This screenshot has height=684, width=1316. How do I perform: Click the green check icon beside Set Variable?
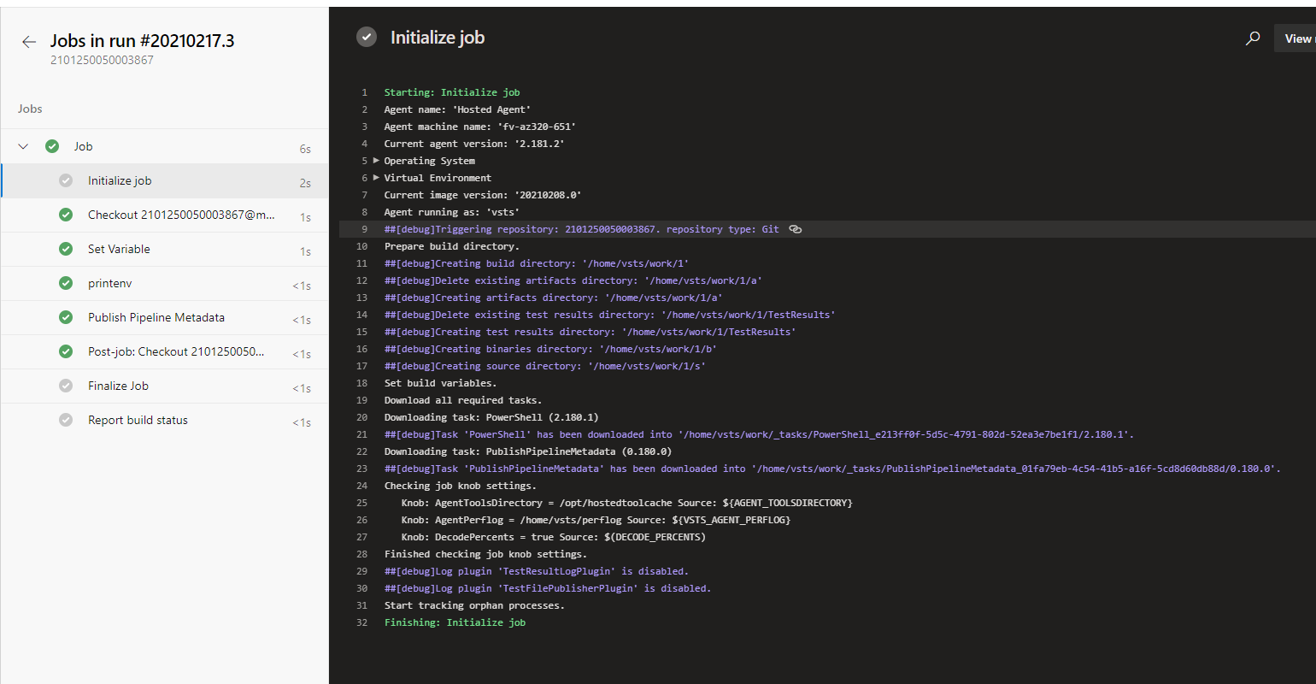point(66,249)
